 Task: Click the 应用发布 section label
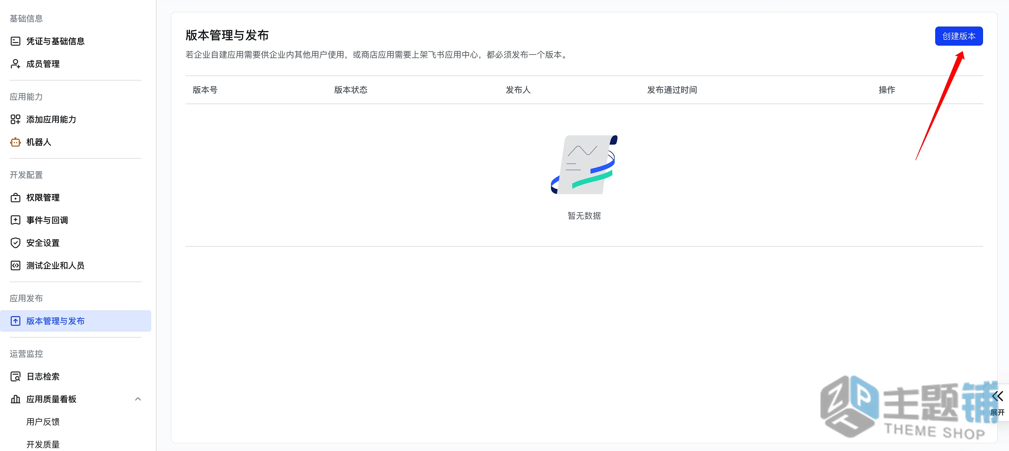point(26,299)
